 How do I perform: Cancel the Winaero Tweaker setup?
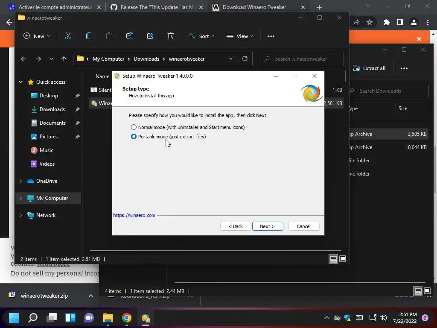coord(303,226)
